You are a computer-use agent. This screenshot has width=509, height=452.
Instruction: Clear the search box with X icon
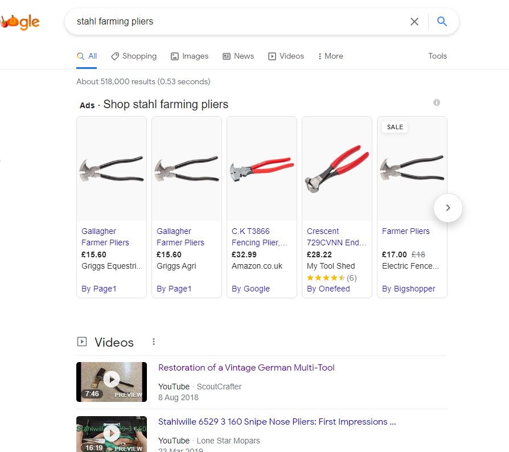pyautogui.click(x=414, y=22)
